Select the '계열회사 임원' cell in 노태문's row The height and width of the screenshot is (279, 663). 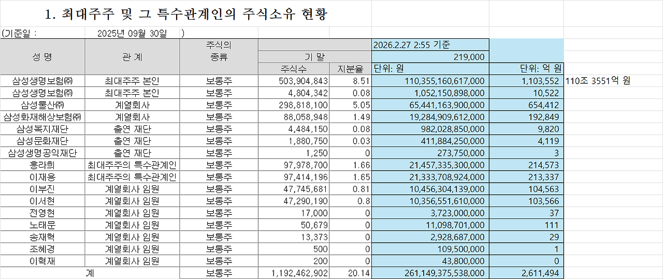(x=132, y=225)
